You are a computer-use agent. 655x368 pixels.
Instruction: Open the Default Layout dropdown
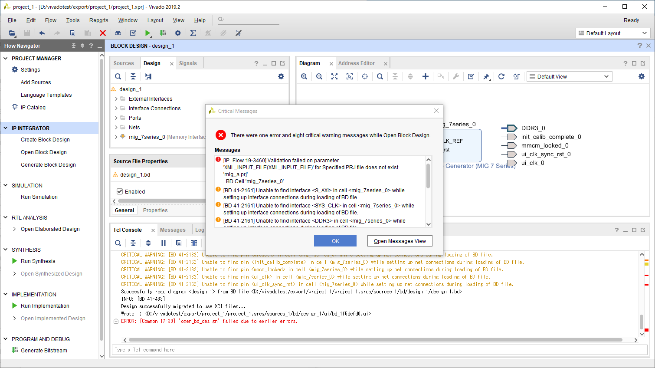612,33
